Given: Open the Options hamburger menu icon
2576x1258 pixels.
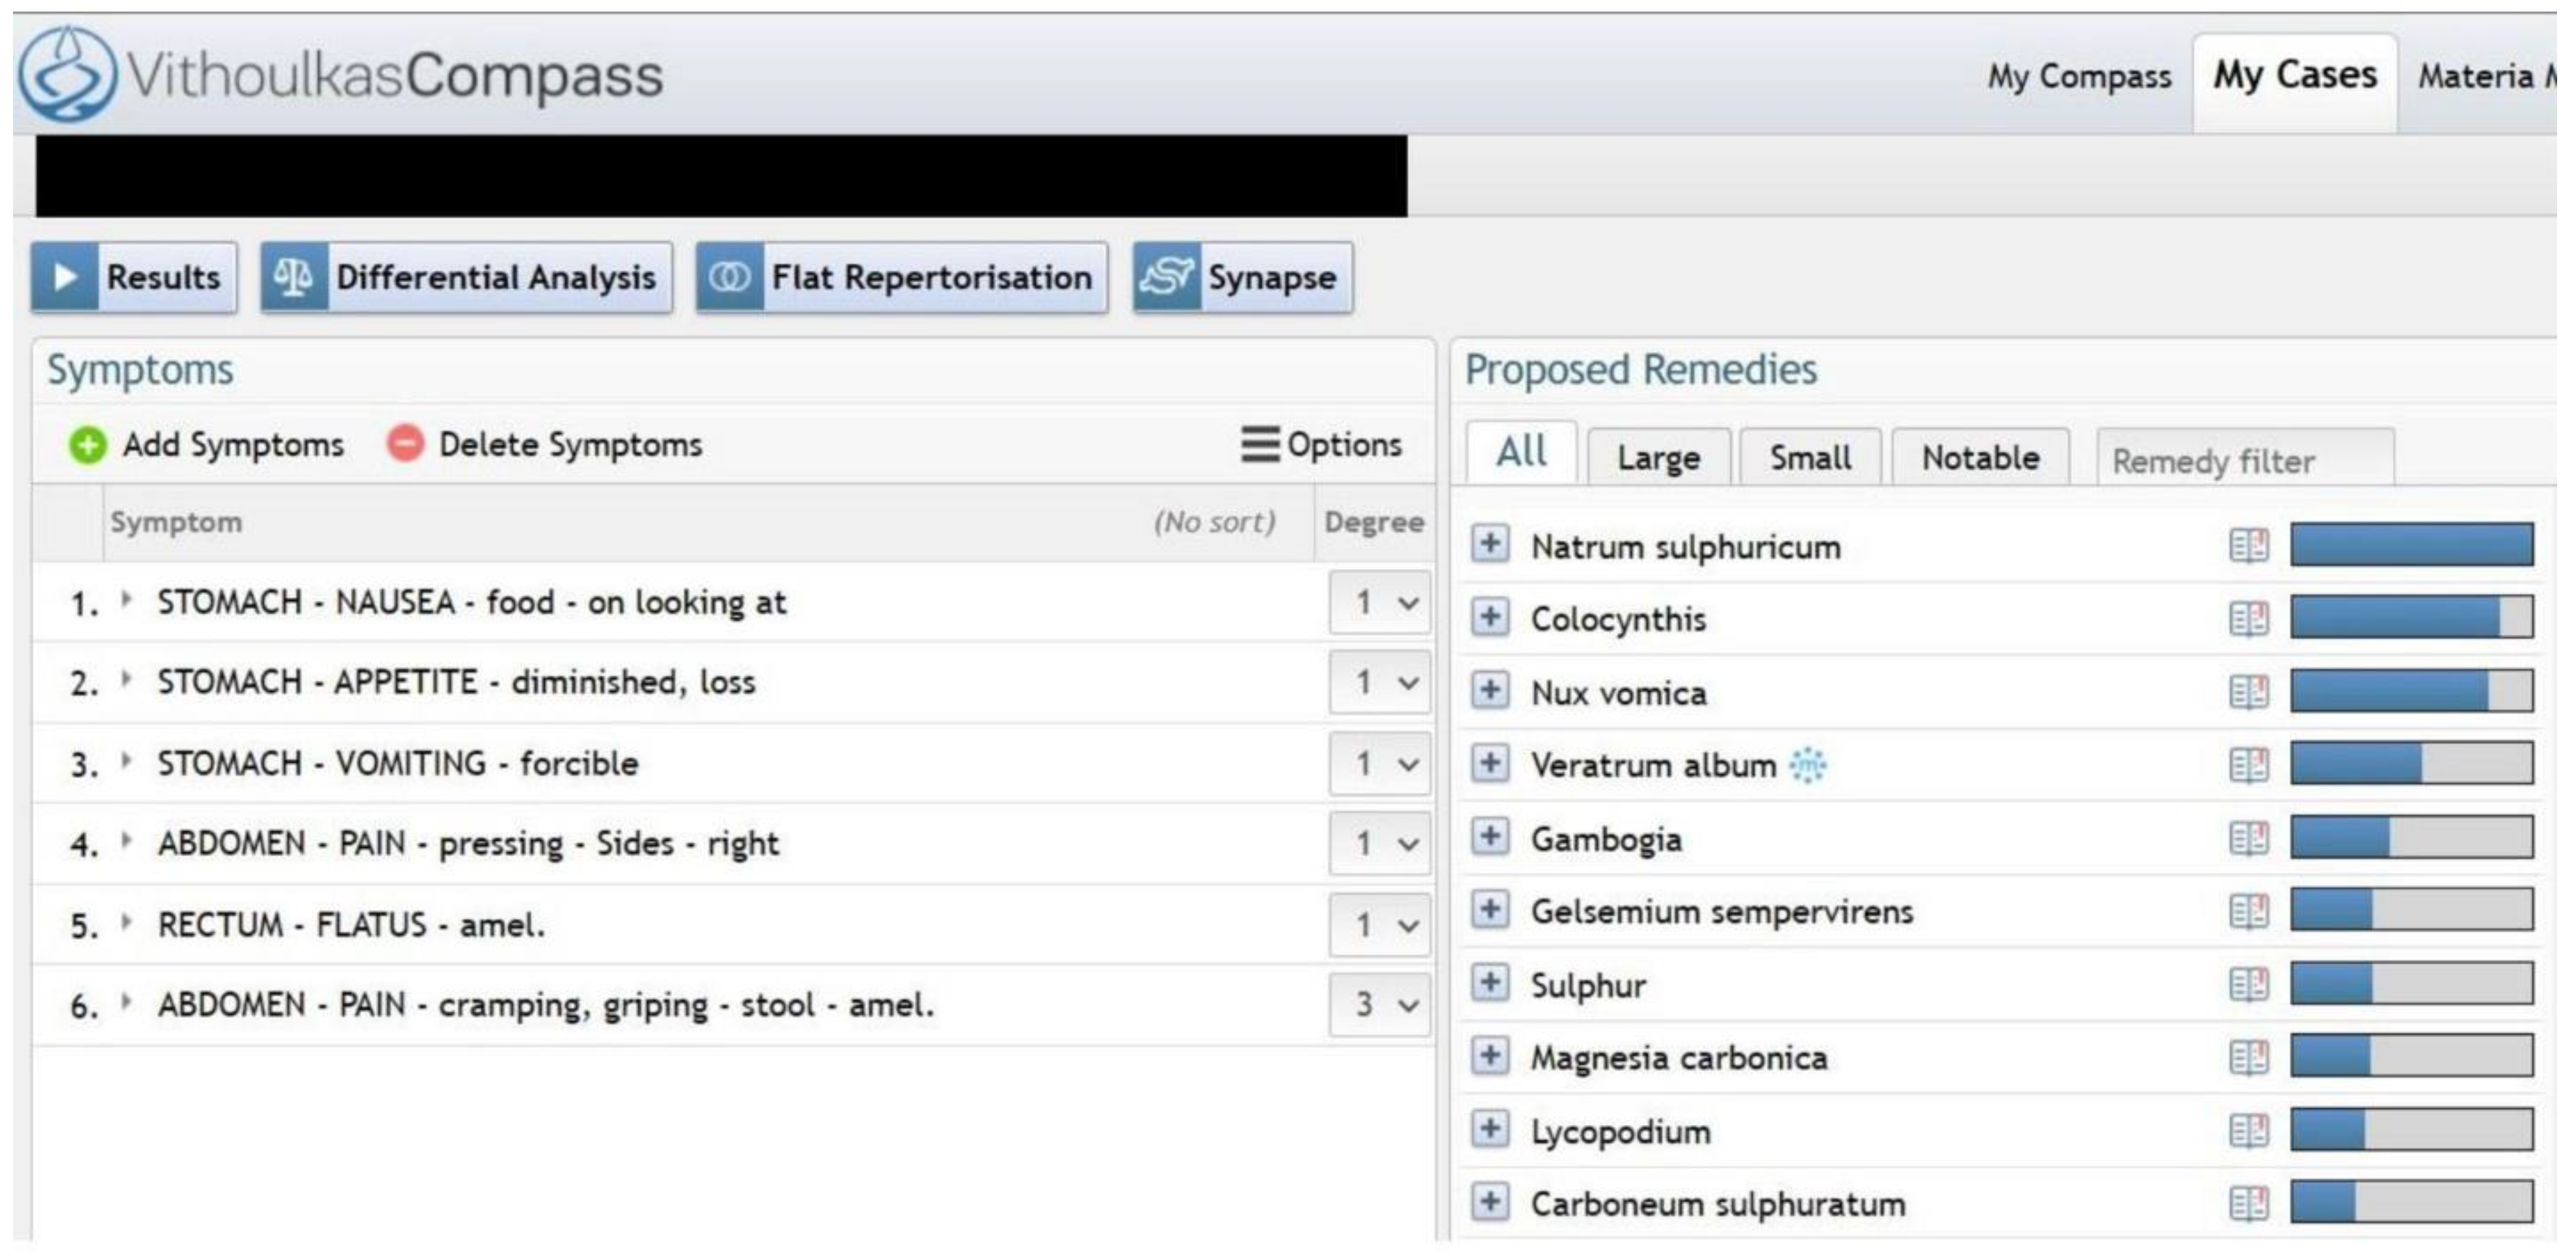Looking at the screenshot, I should (x=1260, y=445).
